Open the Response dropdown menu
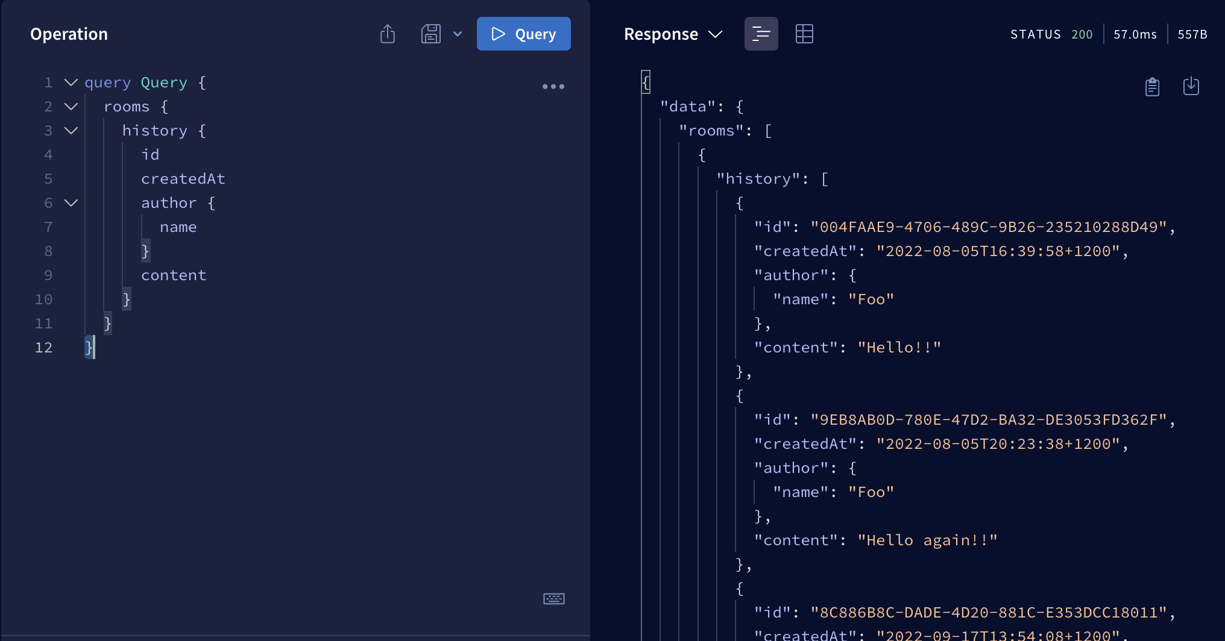1225x641 pixels. point(673,34)
